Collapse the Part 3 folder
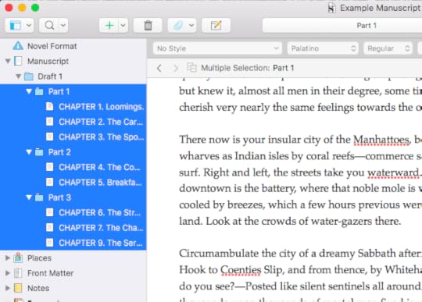The image size is (422, 302). 29,197
